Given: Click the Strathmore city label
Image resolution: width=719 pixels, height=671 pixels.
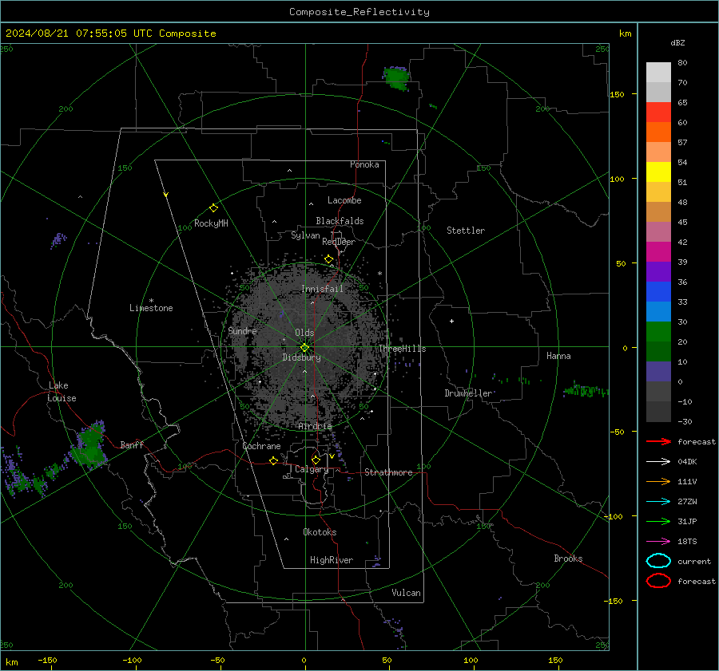Looking at the screenshot, I should (x=389, y=472).
